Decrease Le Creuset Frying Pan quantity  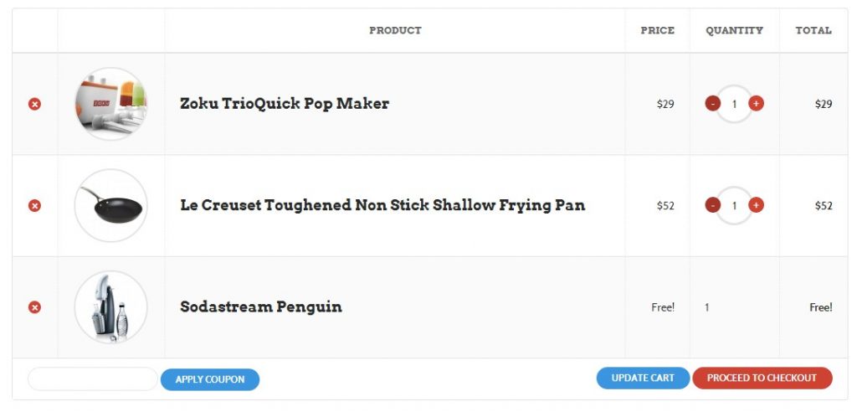712,205
